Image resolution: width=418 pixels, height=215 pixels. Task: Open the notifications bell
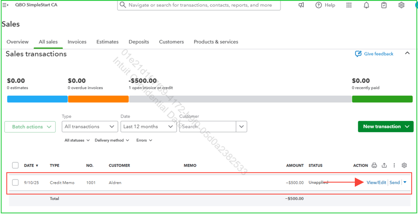pos(367,5)
